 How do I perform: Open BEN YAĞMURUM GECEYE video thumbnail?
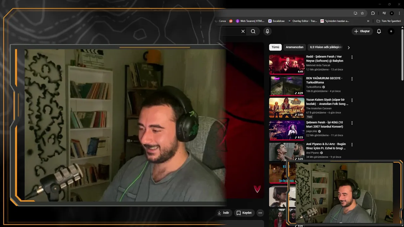287,86
